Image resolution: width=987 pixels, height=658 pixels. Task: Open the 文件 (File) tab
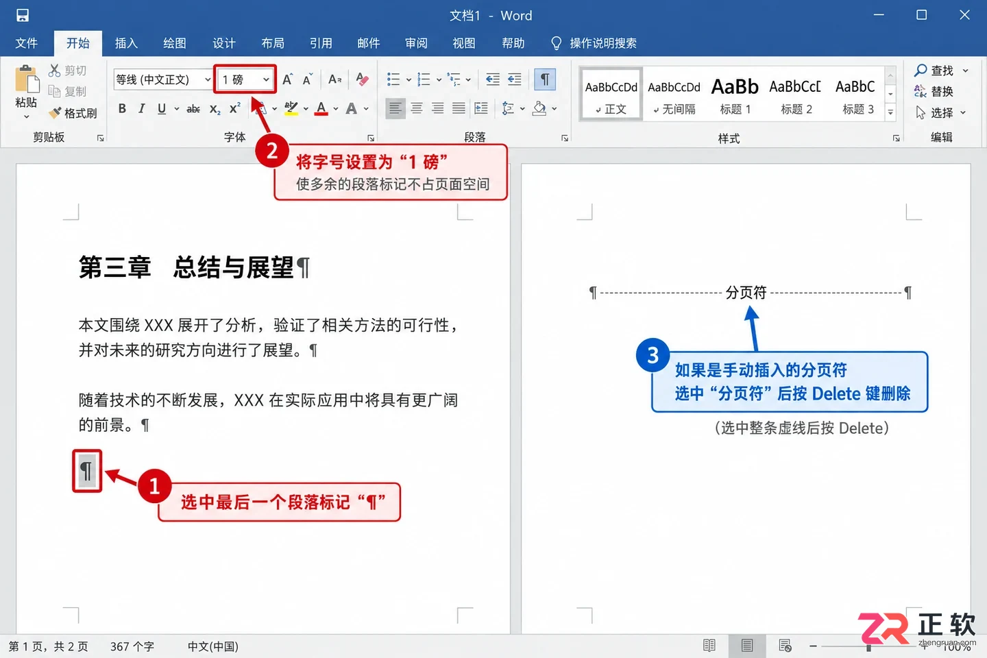coord(27,43)
